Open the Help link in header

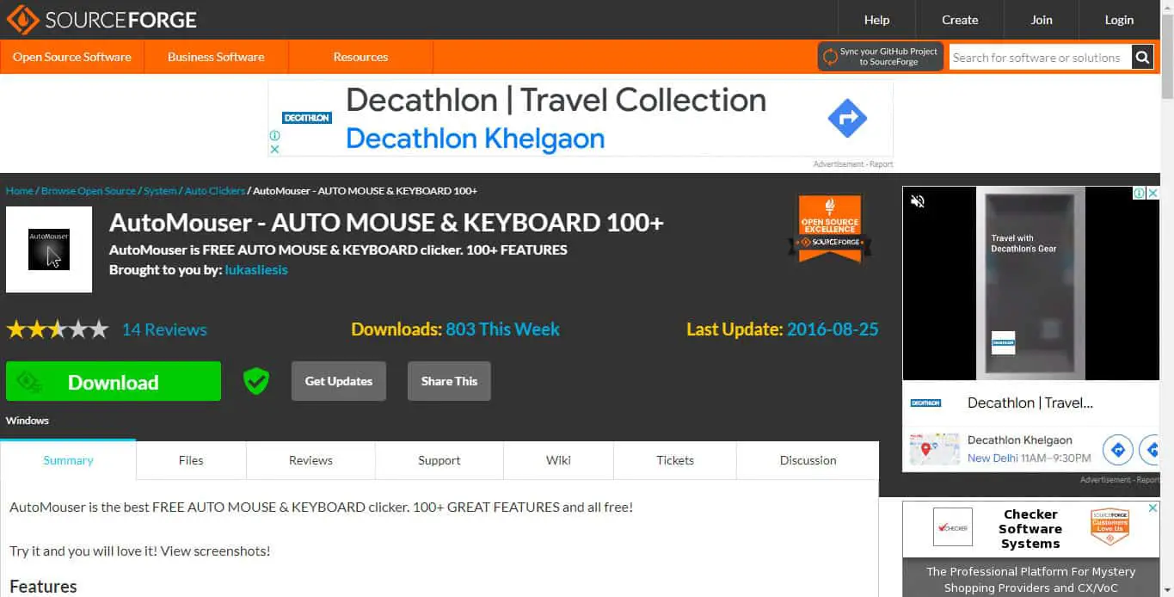(876, 20)
